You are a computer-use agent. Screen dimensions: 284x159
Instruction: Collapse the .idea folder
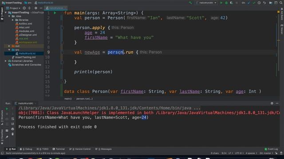pos(9,16)
